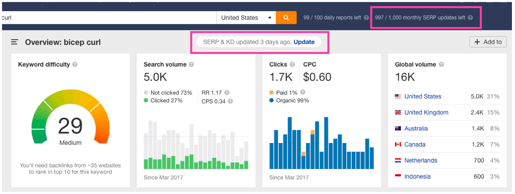515x194 pixels.
Task: Click the CPC value $0.60
Action: coord(317,77)
